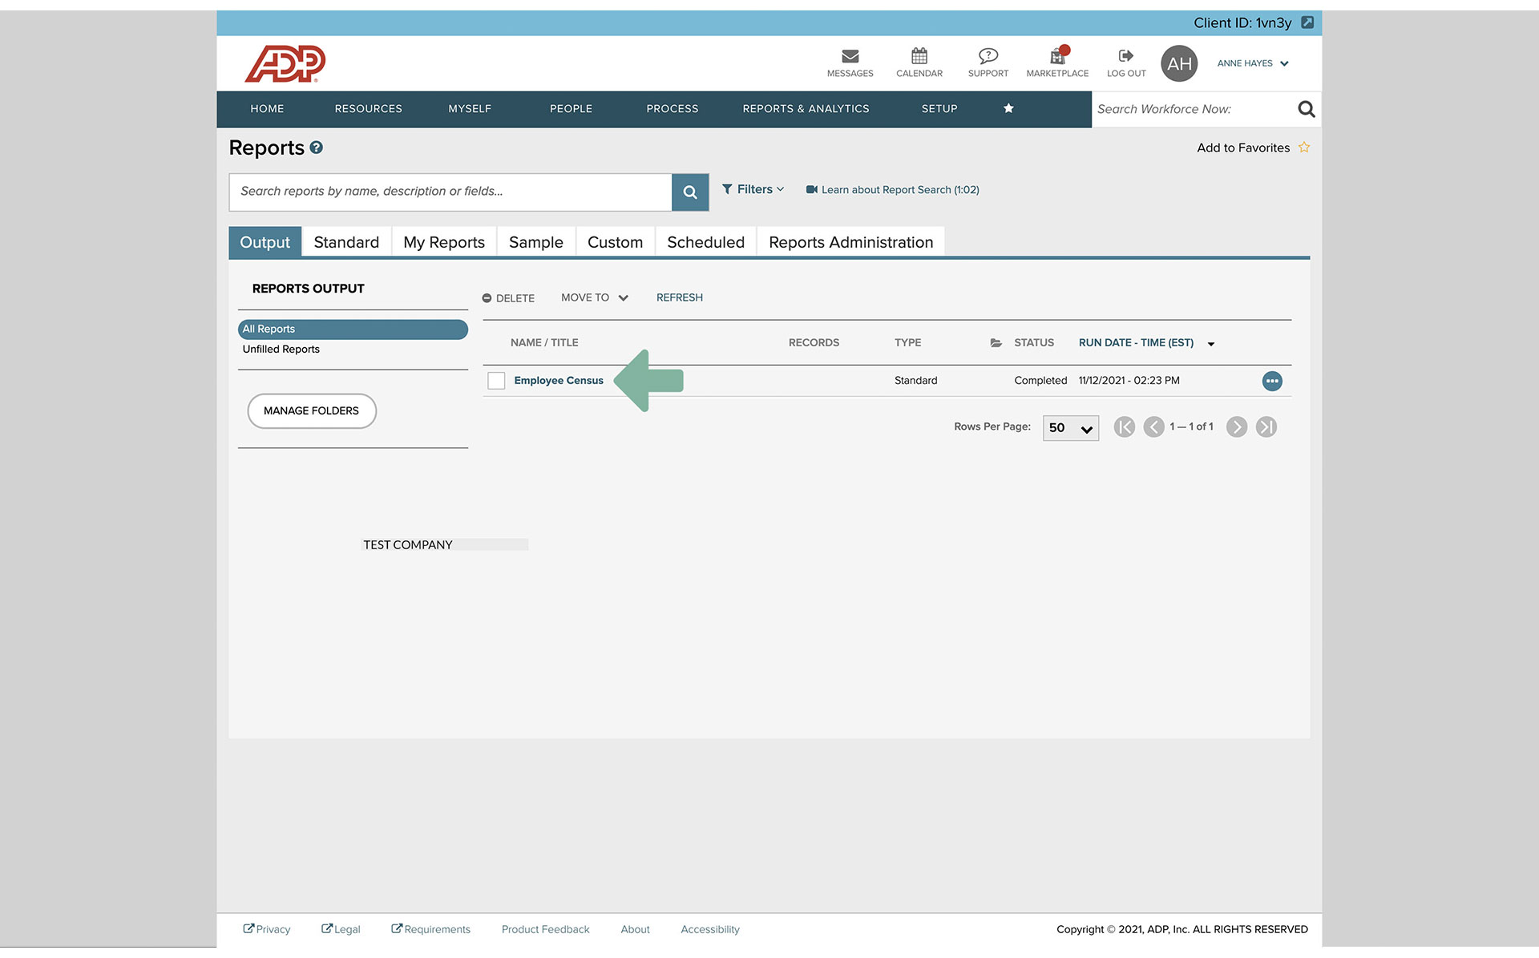The image size is (1539, 958).
Task: Switch to the Sample tab
Action: pyautogui.click(x=536, y=242)
